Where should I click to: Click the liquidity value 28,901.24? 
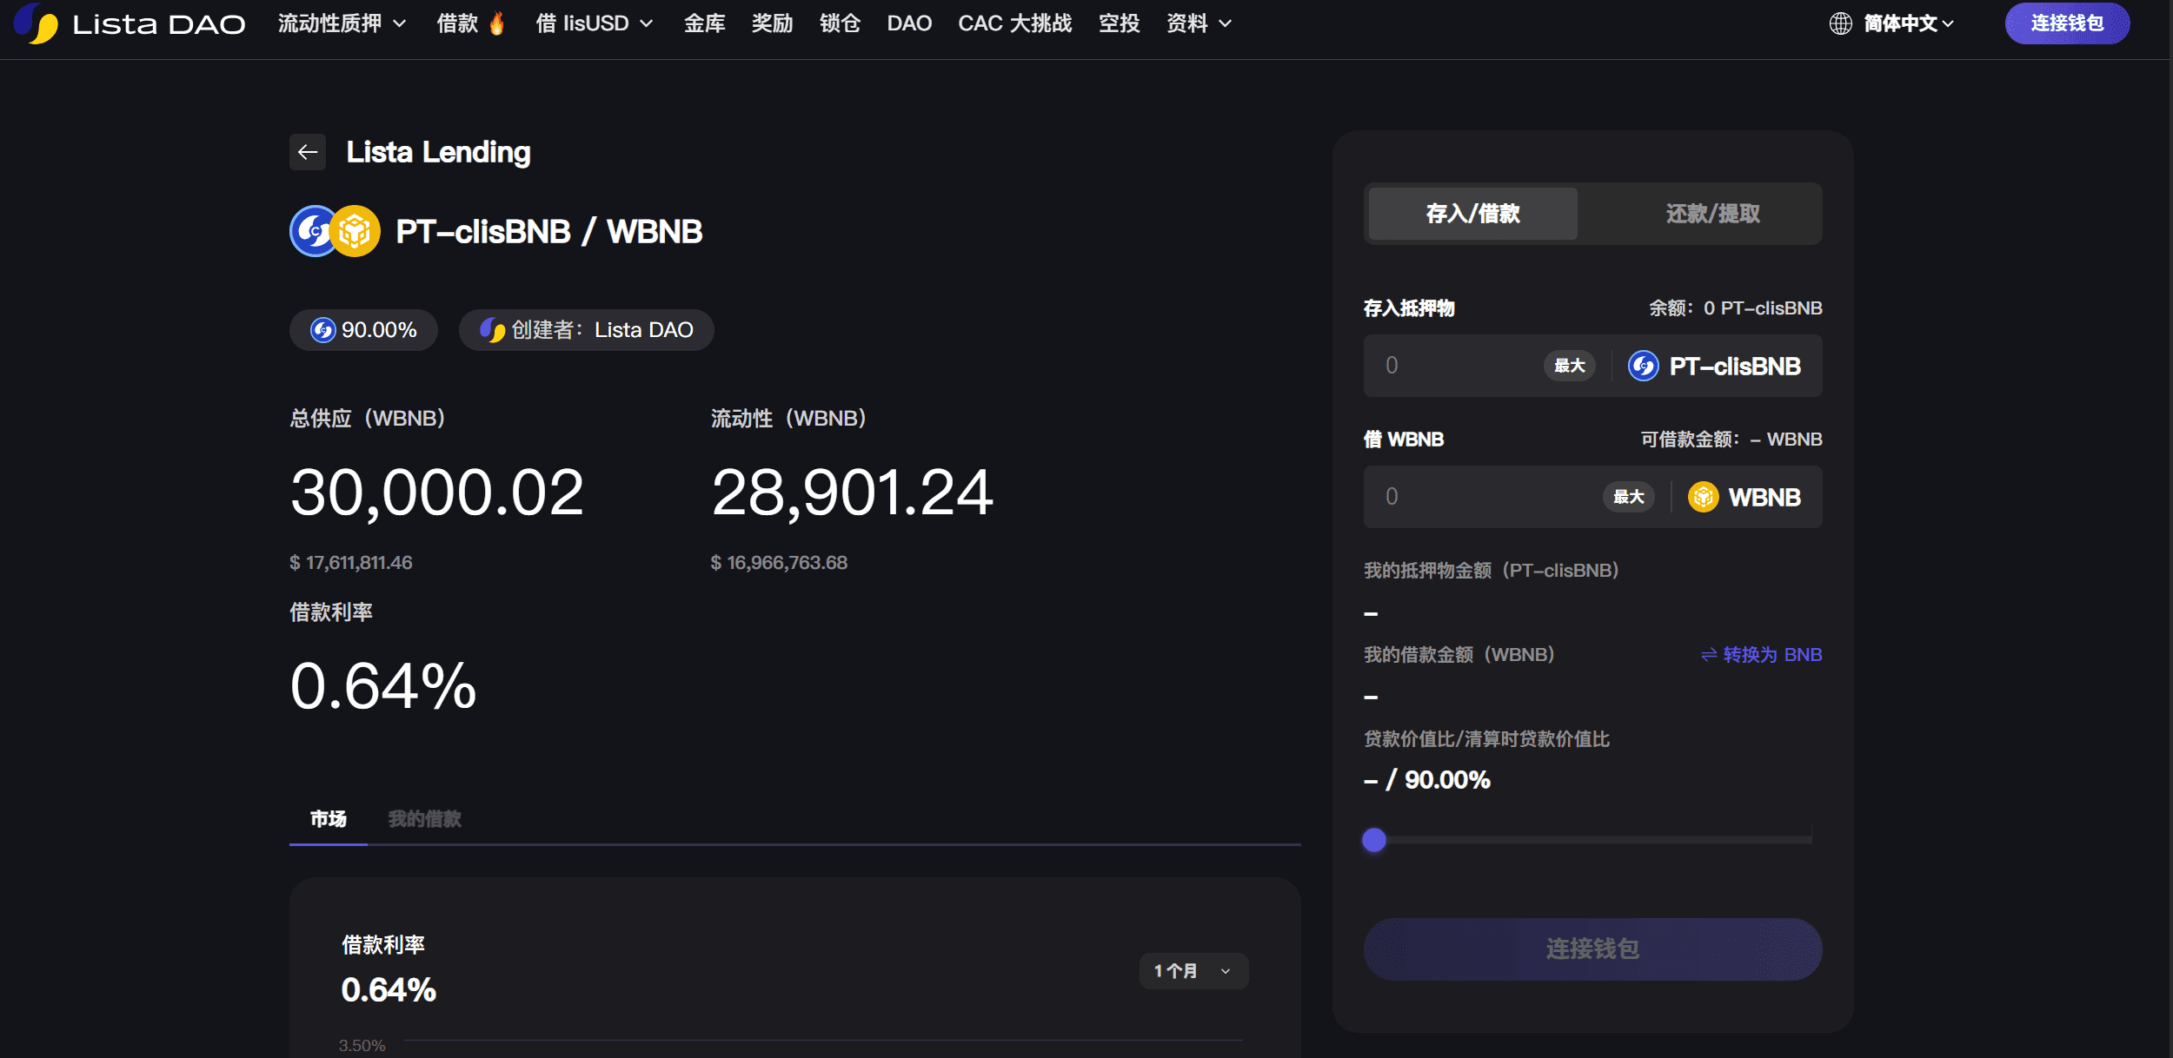pyautogui.click(x=852, y=493)
